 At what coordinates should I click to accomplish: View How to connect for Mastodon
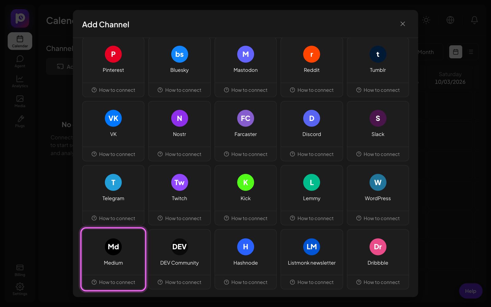click(245, 90)
